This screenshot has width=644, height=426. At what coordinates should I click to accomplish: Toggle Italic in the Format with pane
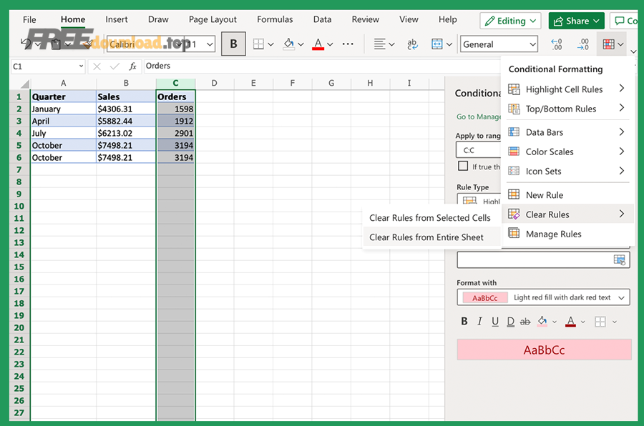tap(479, 322)
